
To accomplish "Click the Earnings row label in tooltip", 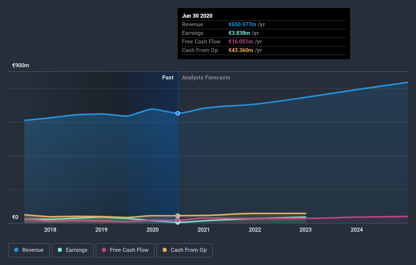I will tap(193, 33).
